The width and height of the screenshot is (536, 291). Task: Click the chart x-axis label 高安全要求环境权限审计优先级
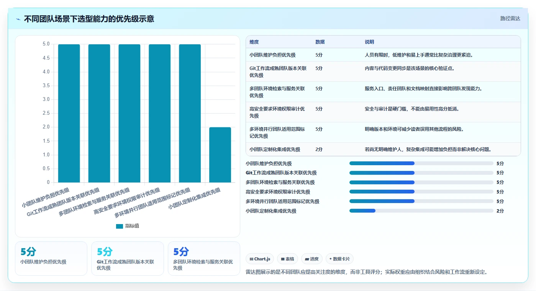click(127, 201)
